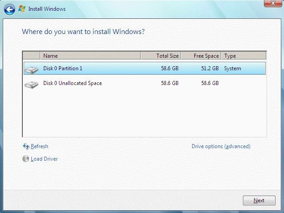Select the Disk 0 Unallocated Space row
Screen dimensions: 284x213
pyautogui.click(x=145, y=83)
